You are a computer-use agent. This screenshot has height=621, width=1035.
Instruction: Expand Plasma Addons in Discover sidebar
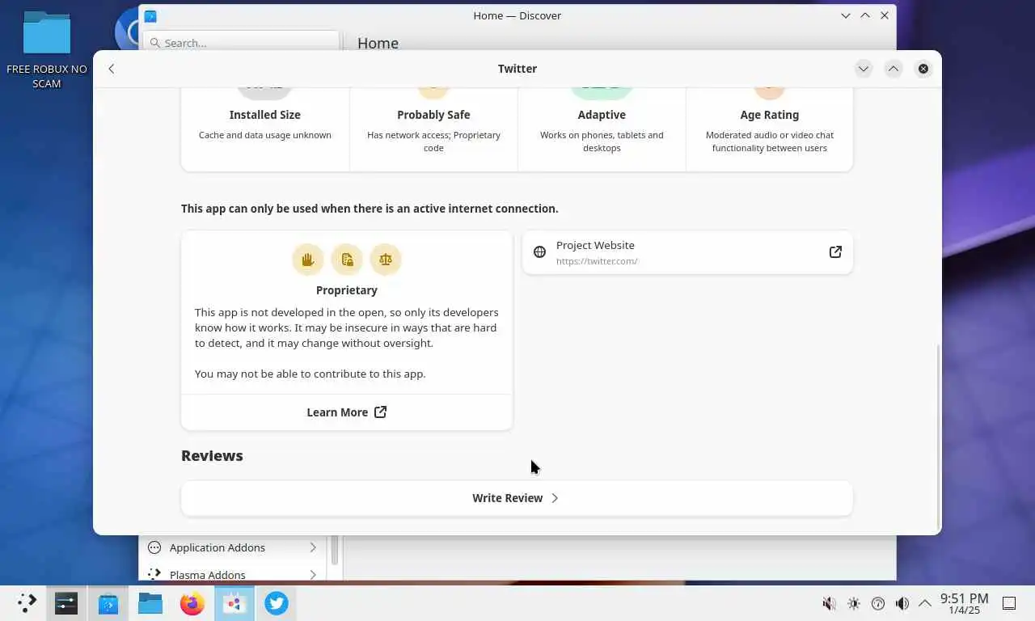tap(313, 575)
